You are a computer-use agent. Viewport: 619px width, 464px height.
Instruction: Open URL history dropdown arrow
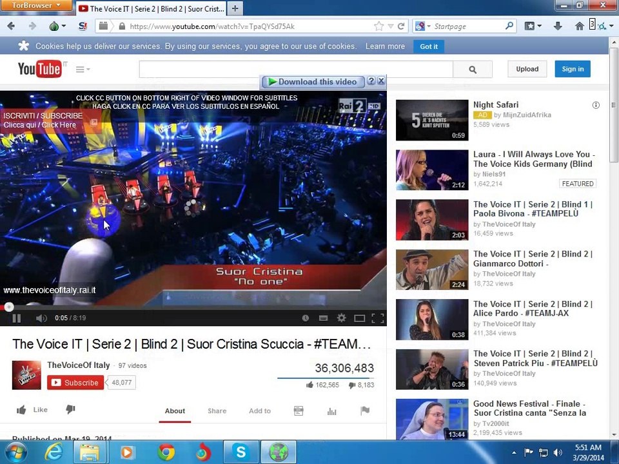point(391,26)
